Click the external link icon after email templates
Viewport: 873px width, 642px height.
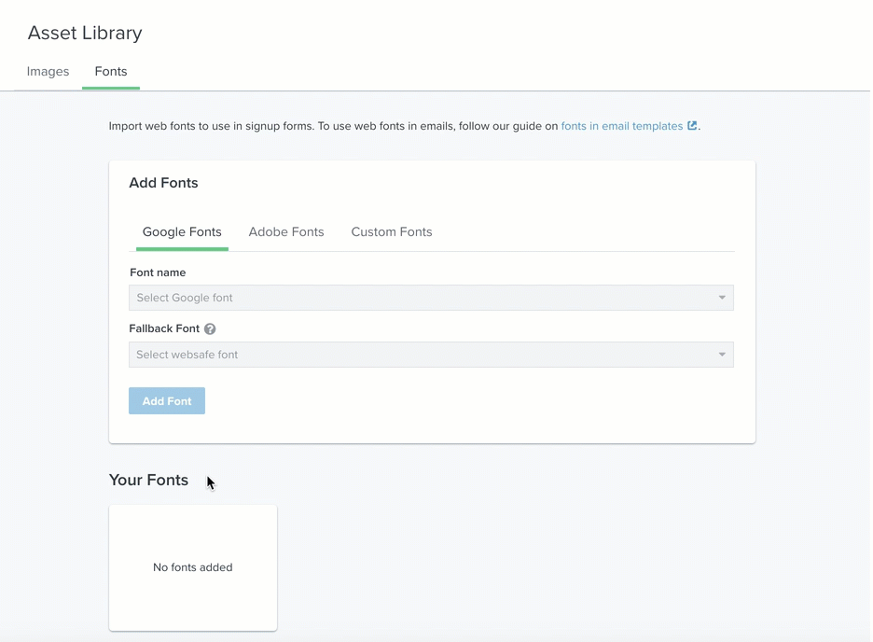[x=692, y=126]
